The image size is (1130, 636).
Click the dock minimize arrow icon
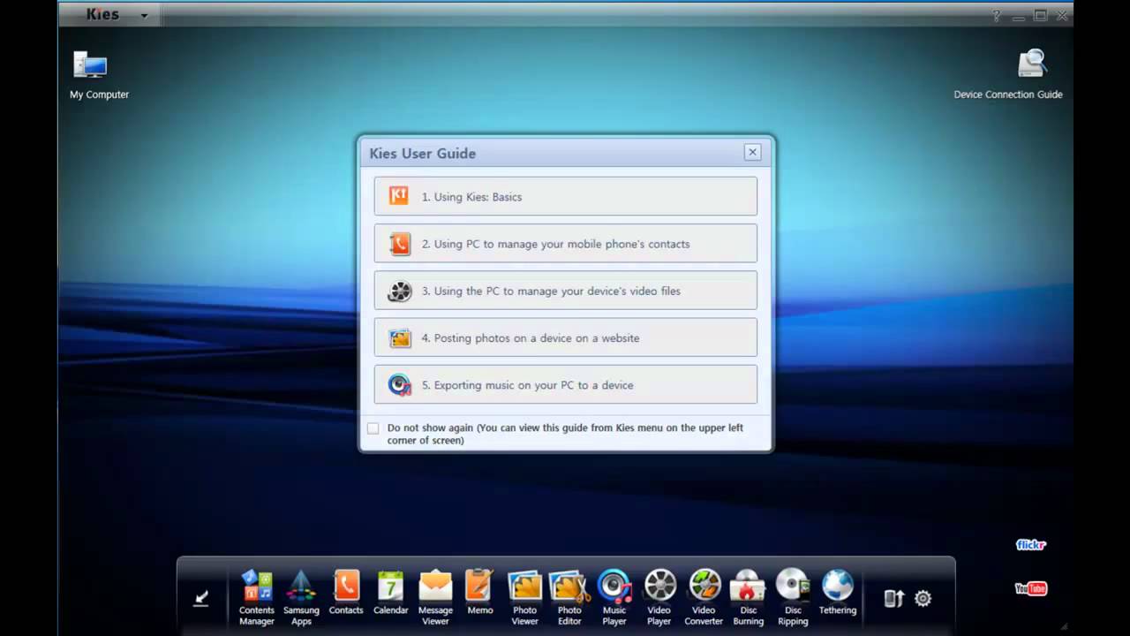point(201,598)
